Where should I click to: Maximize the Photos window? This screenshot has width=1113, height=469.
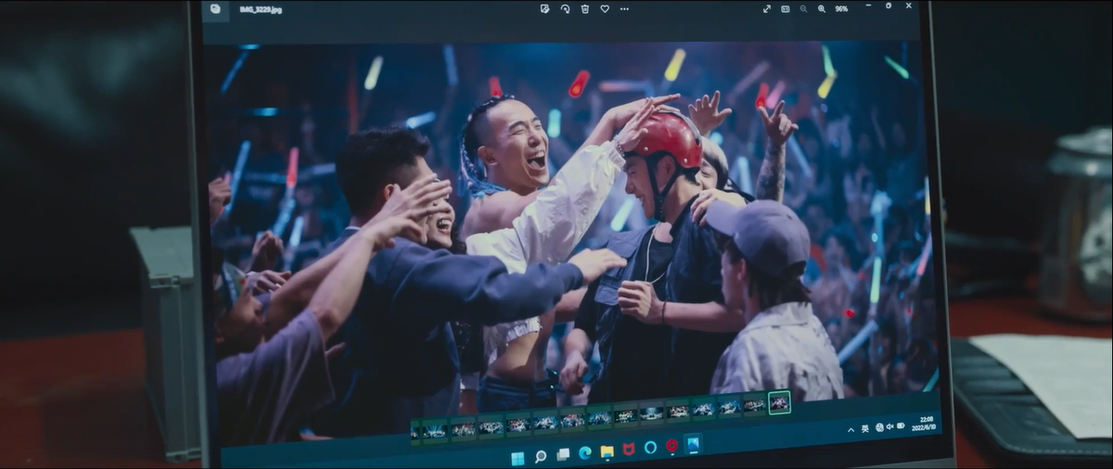(889, 6)
